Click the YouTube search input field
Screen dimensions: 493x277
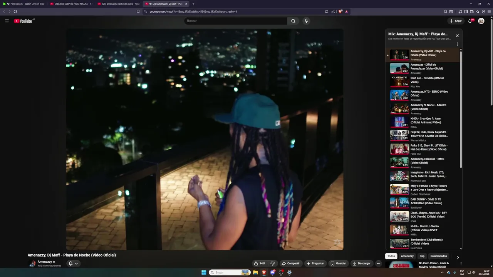click(x=236, y=21)
